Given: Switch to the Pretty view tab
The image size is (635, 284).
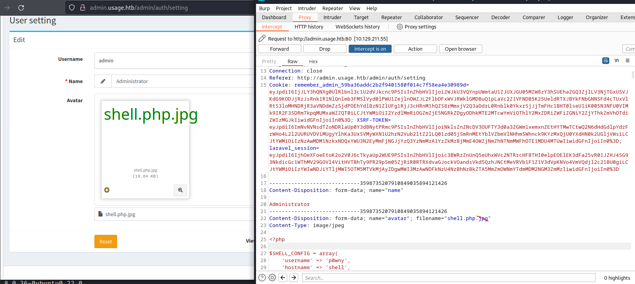Looking at the screenshot, I should (269, 61).
